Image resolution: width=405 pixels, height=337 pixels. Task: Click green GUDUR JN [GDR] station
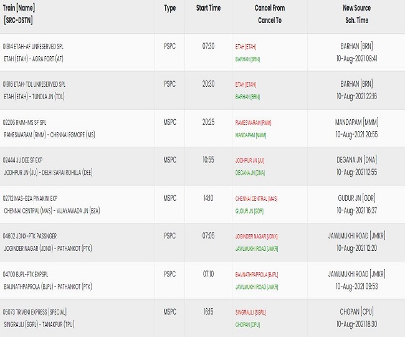click(x=249, y=211)
